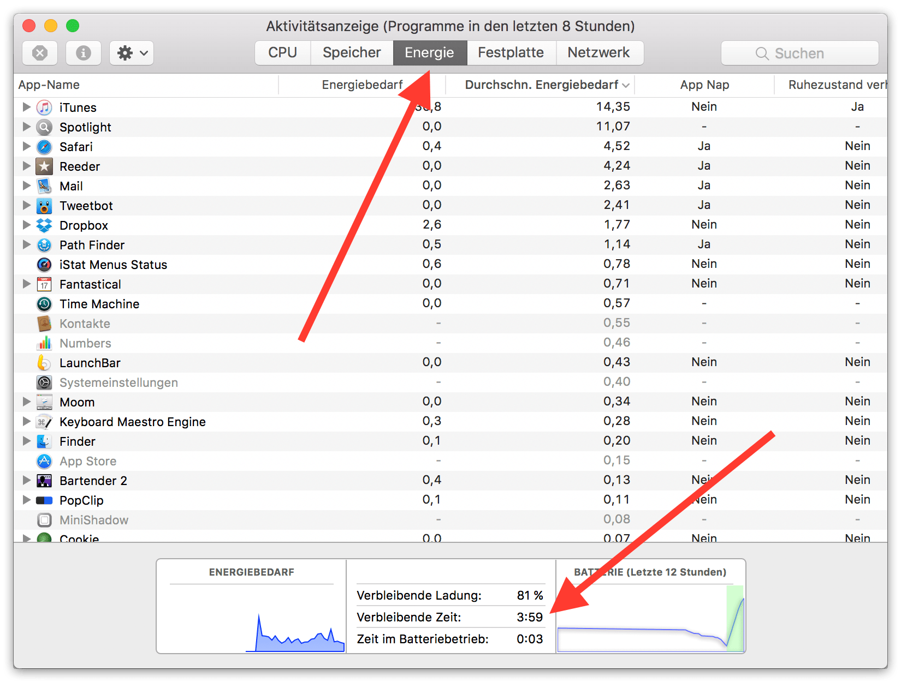The height and width of the screenshot is (682, 901).
Task: Expand the iTunes process row
Action: [26, 107]
